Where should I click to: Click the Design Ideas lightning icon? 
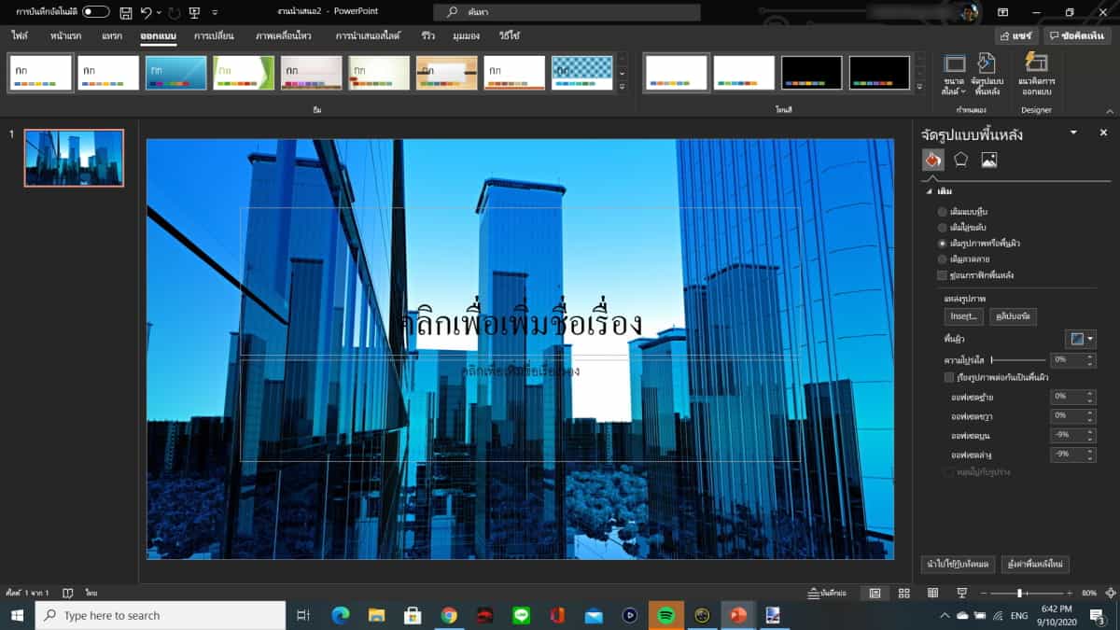click(1036, 63)
